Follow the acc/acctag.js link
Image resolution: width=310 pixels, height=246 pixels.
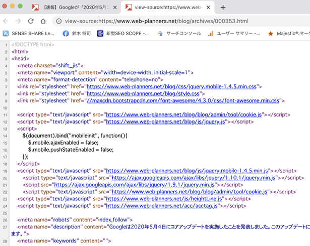162,206
